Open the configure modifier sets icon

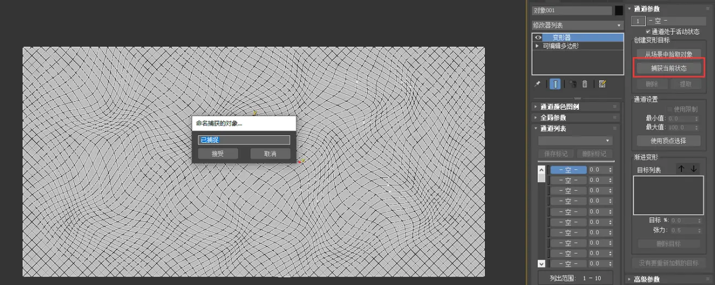tap(602, 84)
